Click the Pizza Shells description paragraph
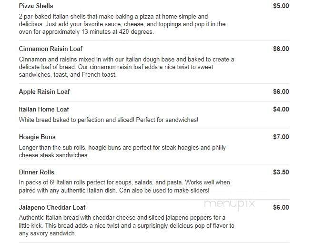315x243 pixels. [x=122, y=24]
